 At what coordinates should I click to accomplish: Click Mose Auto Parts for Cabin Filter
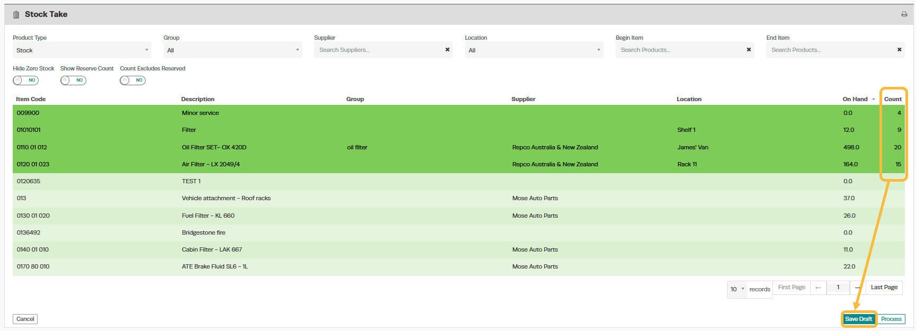(535, 249)
